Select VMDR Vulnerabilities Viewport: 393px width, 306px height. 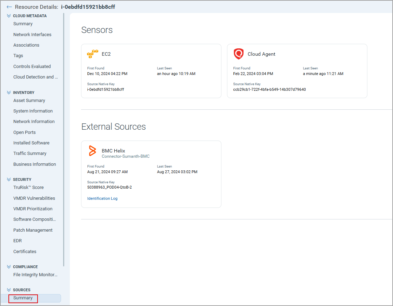point(34,198)
